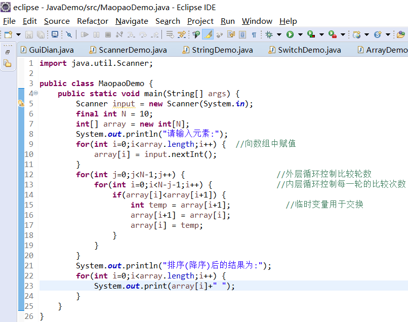Click 'MaopaoDemo' class name on line 3
This screenshot has width=408, height=322.
121,84
